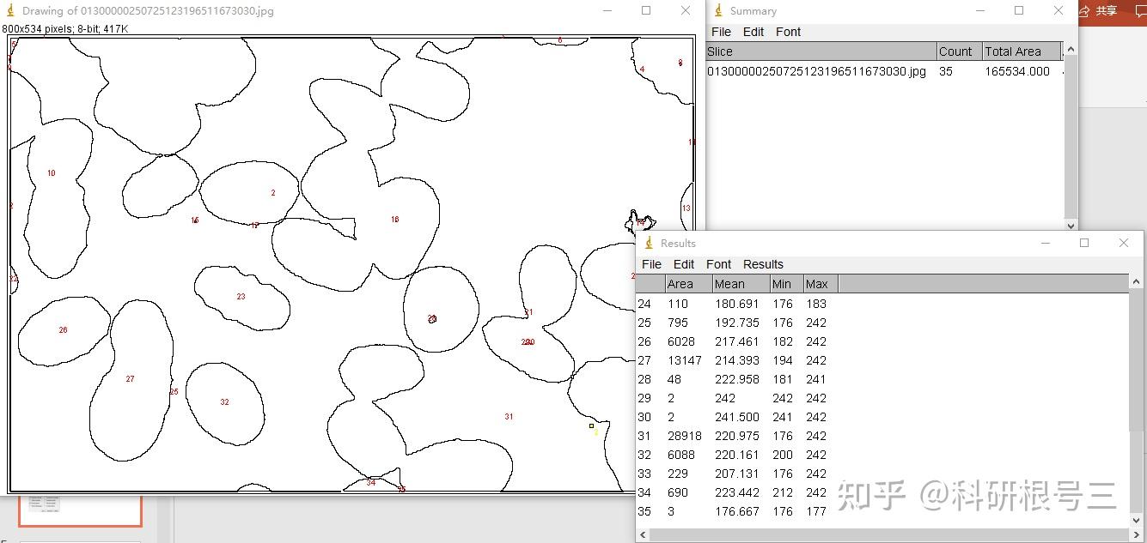The height and width of the screenshot is (543, 1147).
Task: Select the summary row for the jpg slice
Action: click(885, 72)
